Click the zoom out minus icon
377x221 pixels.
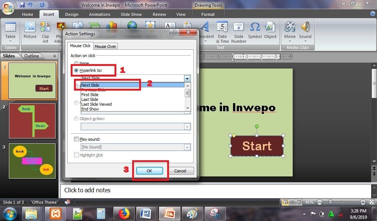click(320, 202)
